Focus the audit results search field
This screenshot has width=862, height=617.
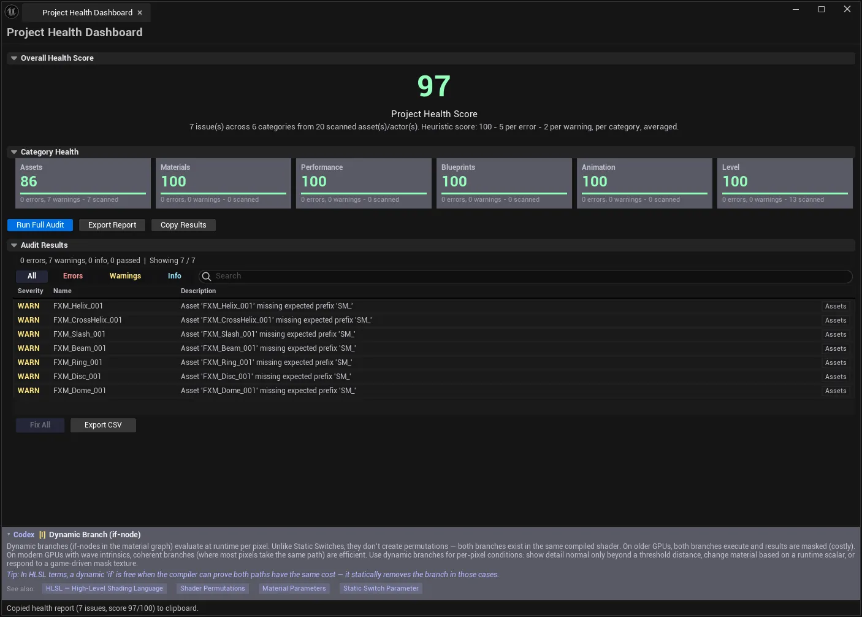point(525,277)
